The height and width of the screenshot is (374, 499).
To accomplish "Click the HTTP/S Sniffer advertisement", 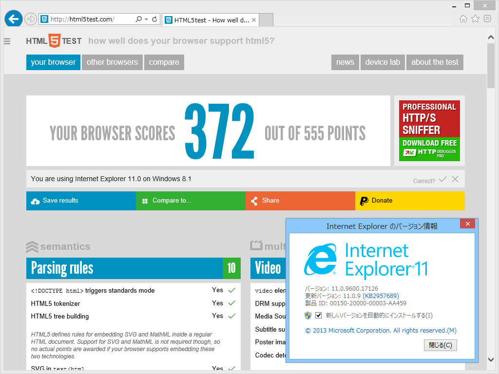I will click(429, 131).
